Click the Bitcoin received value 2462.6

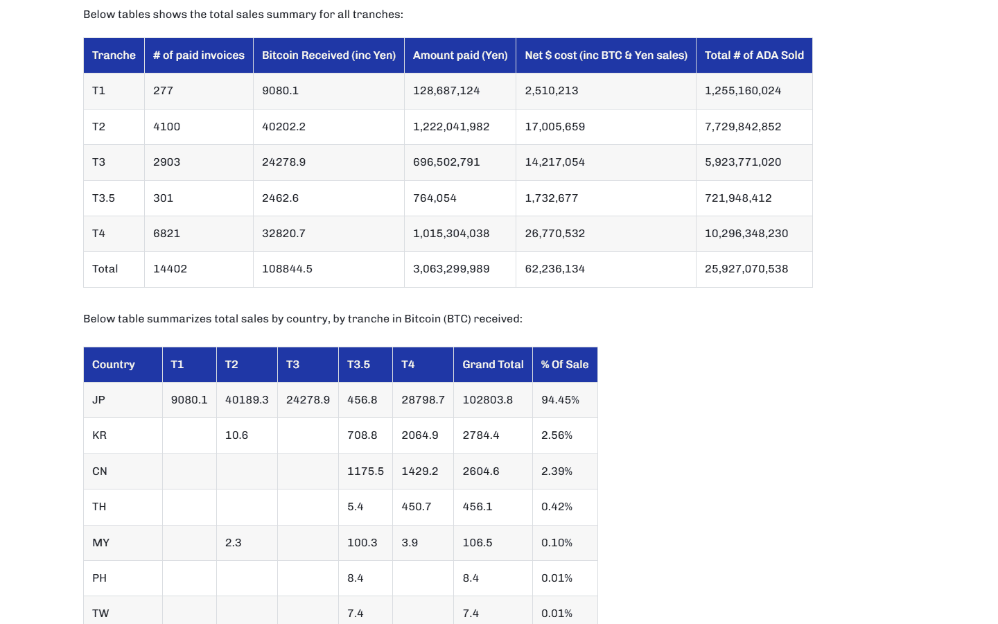(280, 198)
